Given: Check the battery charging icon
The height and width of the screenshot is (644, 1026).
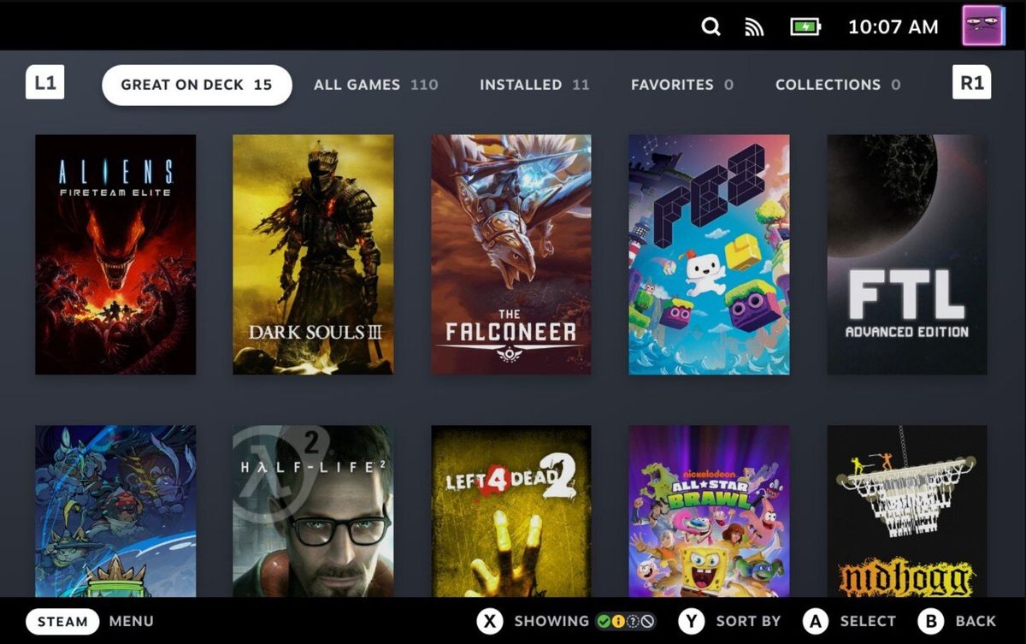Looking at the screenshot, I should click(805, 27).
